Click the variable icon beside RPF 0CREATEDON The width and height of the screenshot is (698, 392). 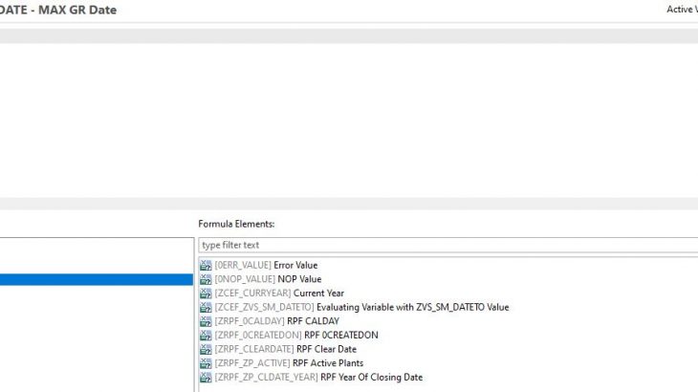pyautogui.click(x=206, y=336)
